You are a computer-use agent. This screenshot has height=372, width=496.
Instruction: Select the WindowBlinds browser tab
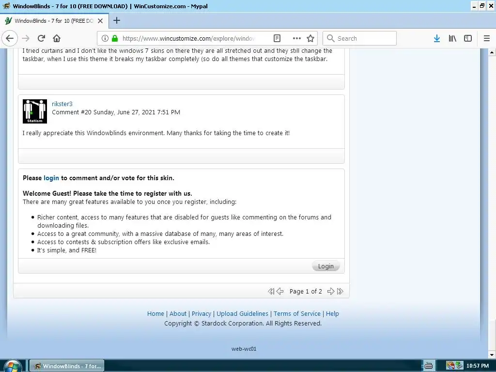point(54,21)
